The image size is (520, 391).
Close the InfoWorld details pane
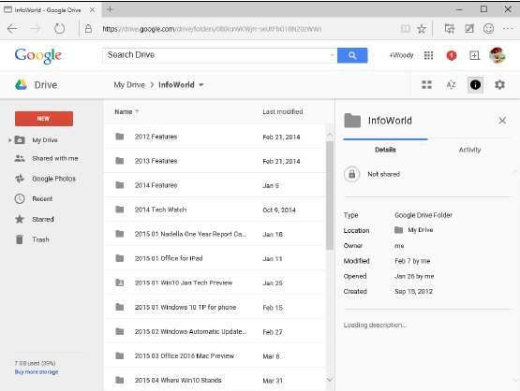click(x=502, y=121)
